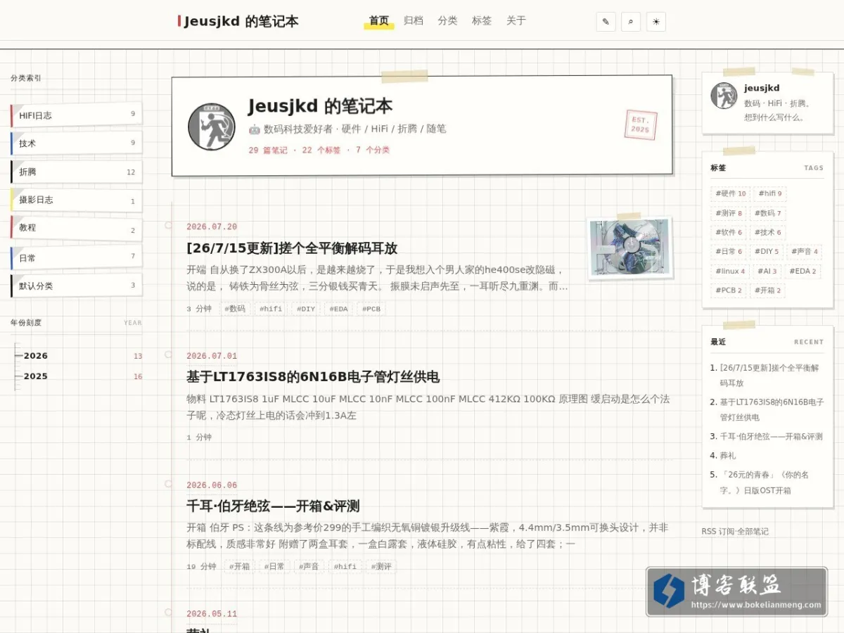Click small jeusjkd avatar in sidebar card
Image resolution: width=844 pixels, height=633 pixels.
pos(724,96)
